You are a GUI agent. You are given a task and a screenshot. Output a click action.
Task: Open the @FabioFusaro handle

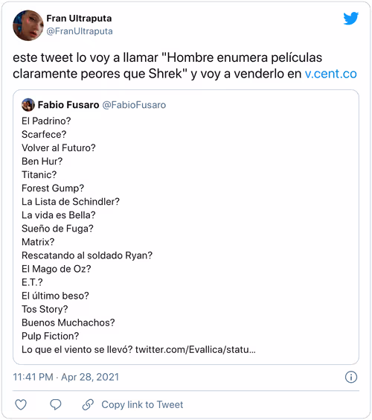pos(134,105)
